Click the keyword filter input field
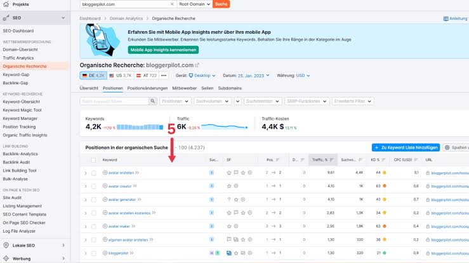 tap(114, 101)
